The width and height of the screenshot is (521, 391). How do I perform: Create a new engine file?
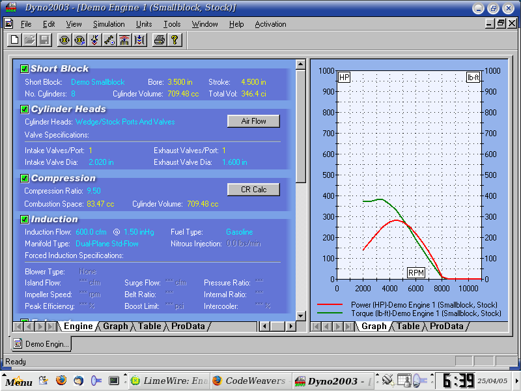coord(14,40)
